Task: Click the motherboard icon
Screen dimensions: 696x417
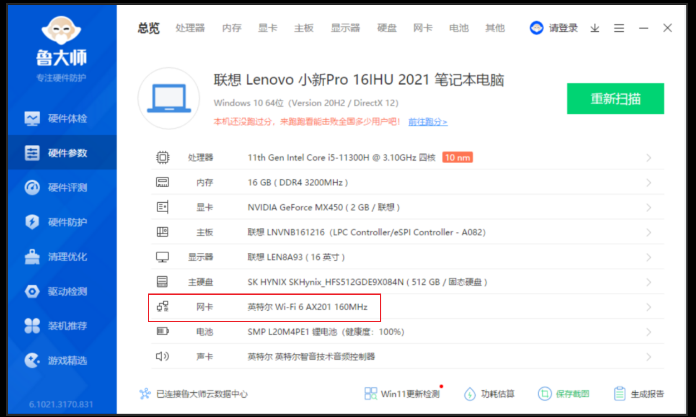Action: click(163, 232)
